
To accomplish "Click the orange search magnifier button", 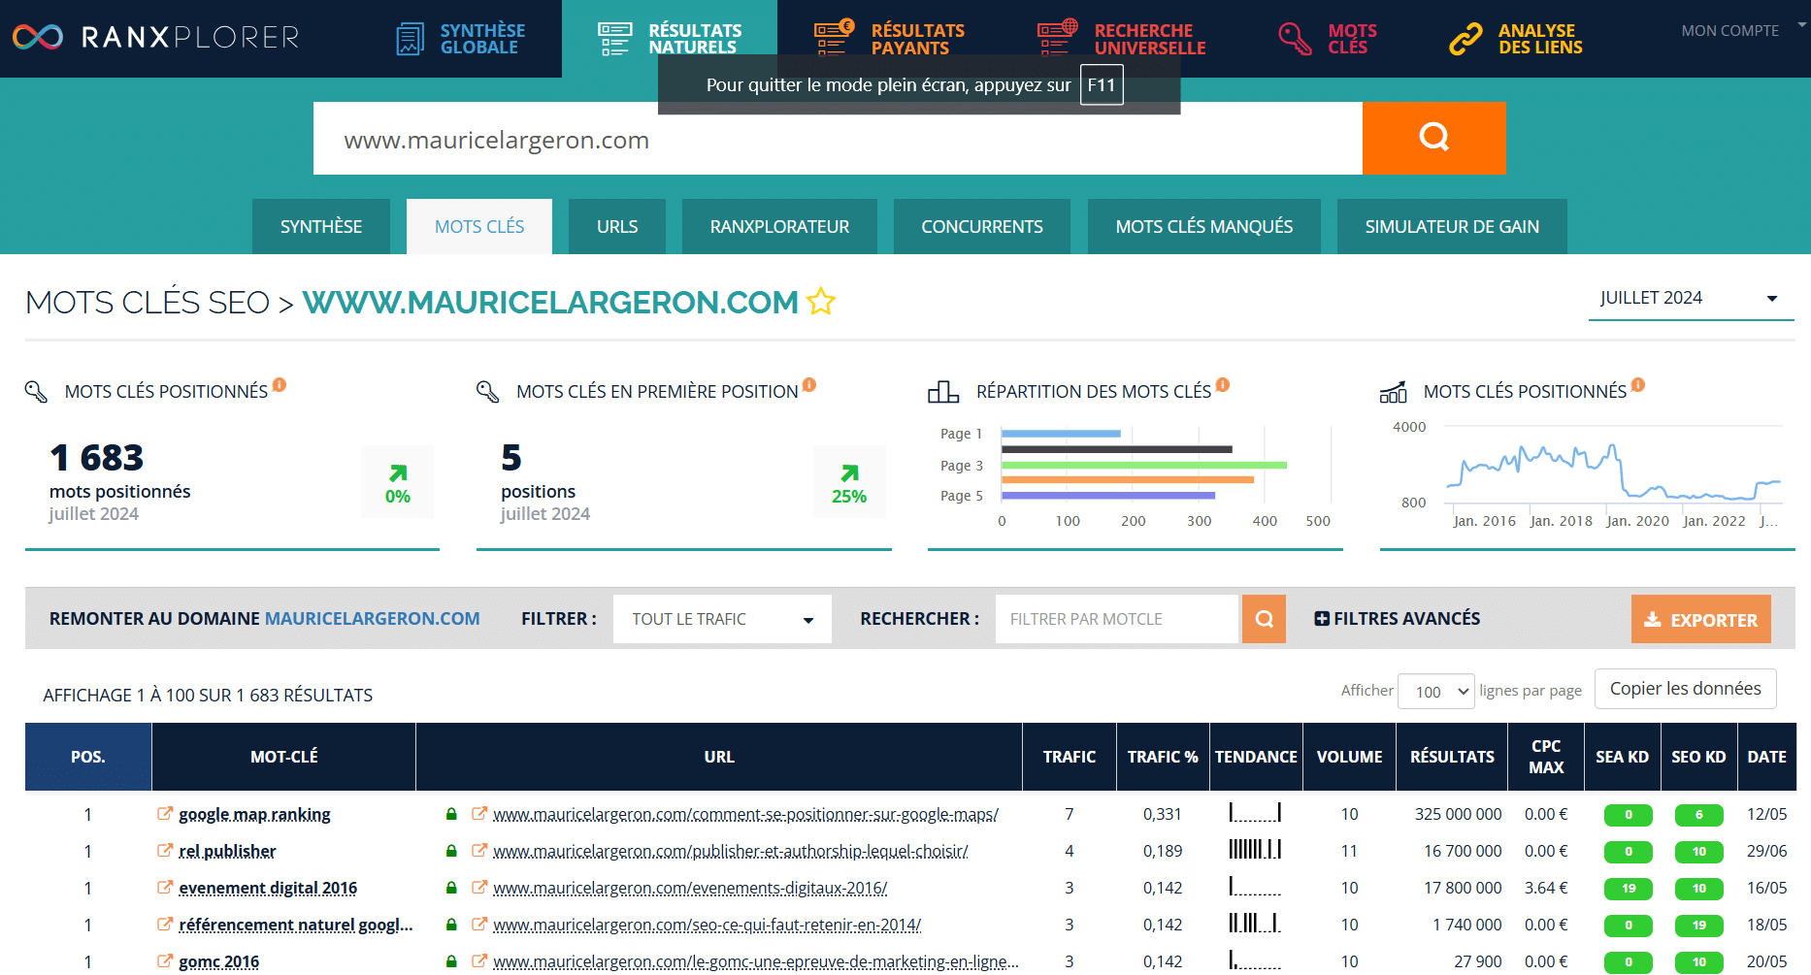I will click(x=1433, y=138).
